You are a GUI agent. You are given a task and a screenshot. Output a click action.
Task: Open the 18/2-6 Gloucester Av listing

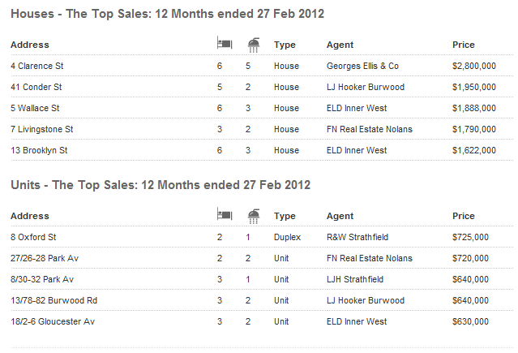pos(53,321)
